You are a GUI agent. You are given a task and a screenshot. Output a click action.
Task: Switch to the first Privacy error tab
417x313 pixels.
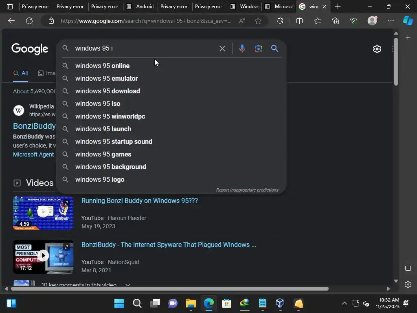[35, 7]
